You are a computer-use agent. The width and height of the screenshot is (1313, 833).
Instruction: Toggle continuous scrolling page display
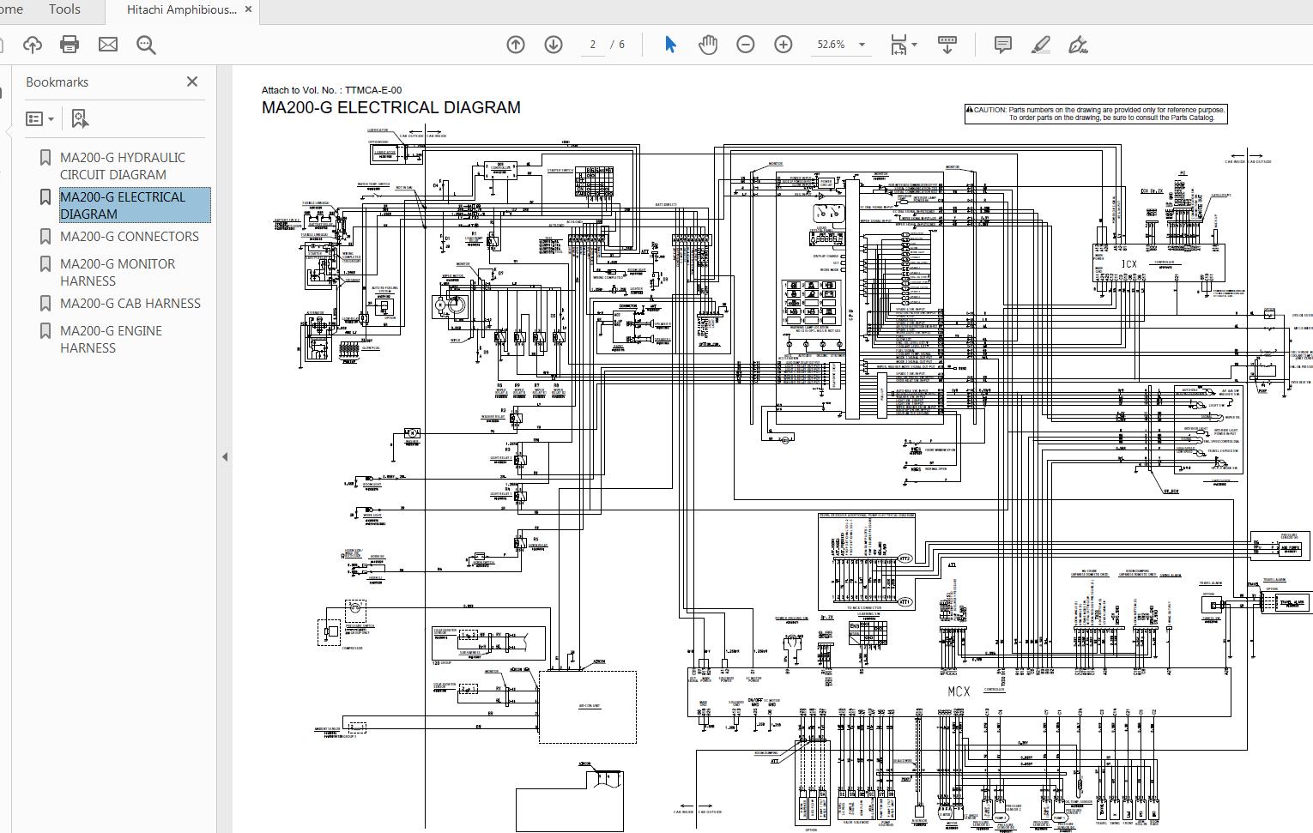(947, 44)
